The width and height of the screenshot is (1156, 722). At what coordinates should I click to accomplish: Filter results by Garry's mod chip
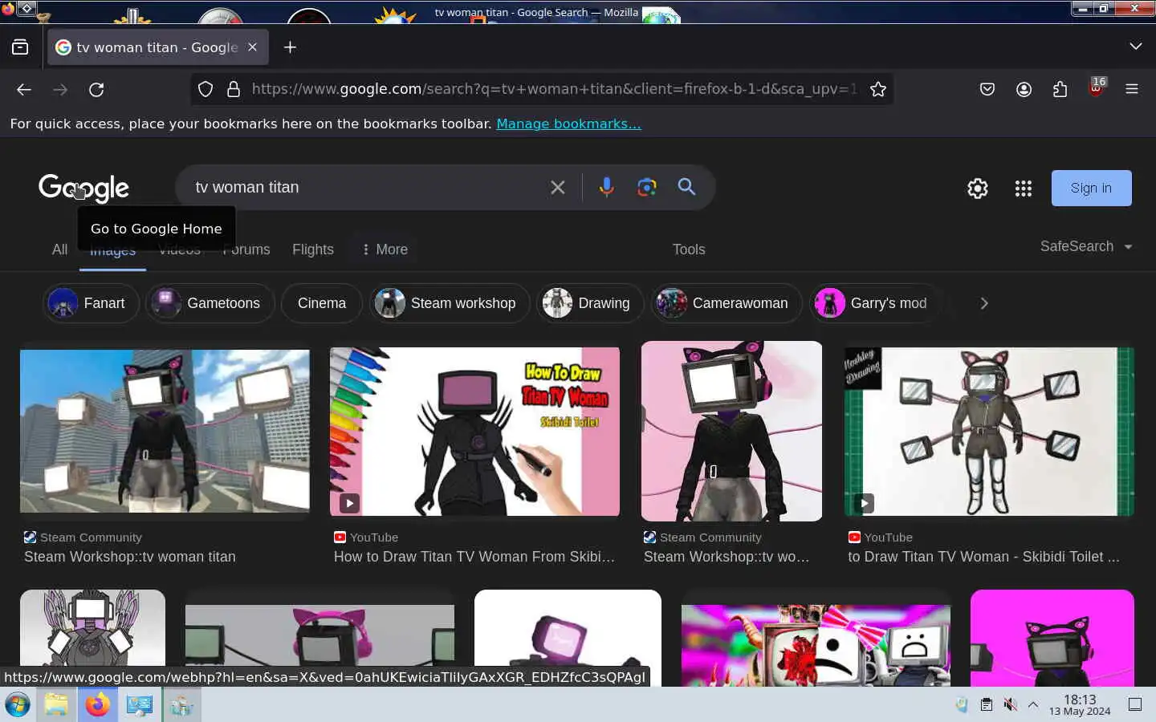click(874, 303)
